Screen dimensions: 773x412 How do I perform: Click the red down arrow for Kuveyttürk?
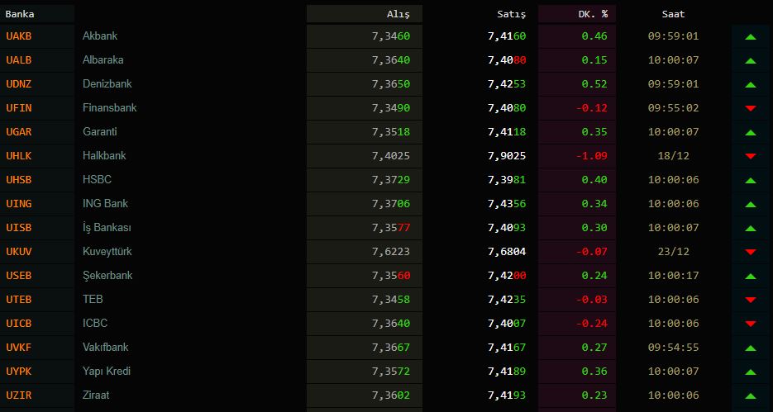tap(751, 253)
